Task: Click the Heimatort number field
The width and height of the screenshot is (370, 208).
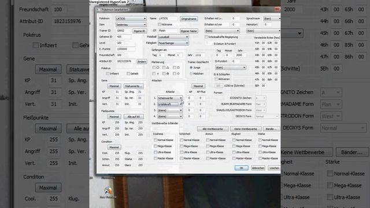Action: (x=268, y=24)
